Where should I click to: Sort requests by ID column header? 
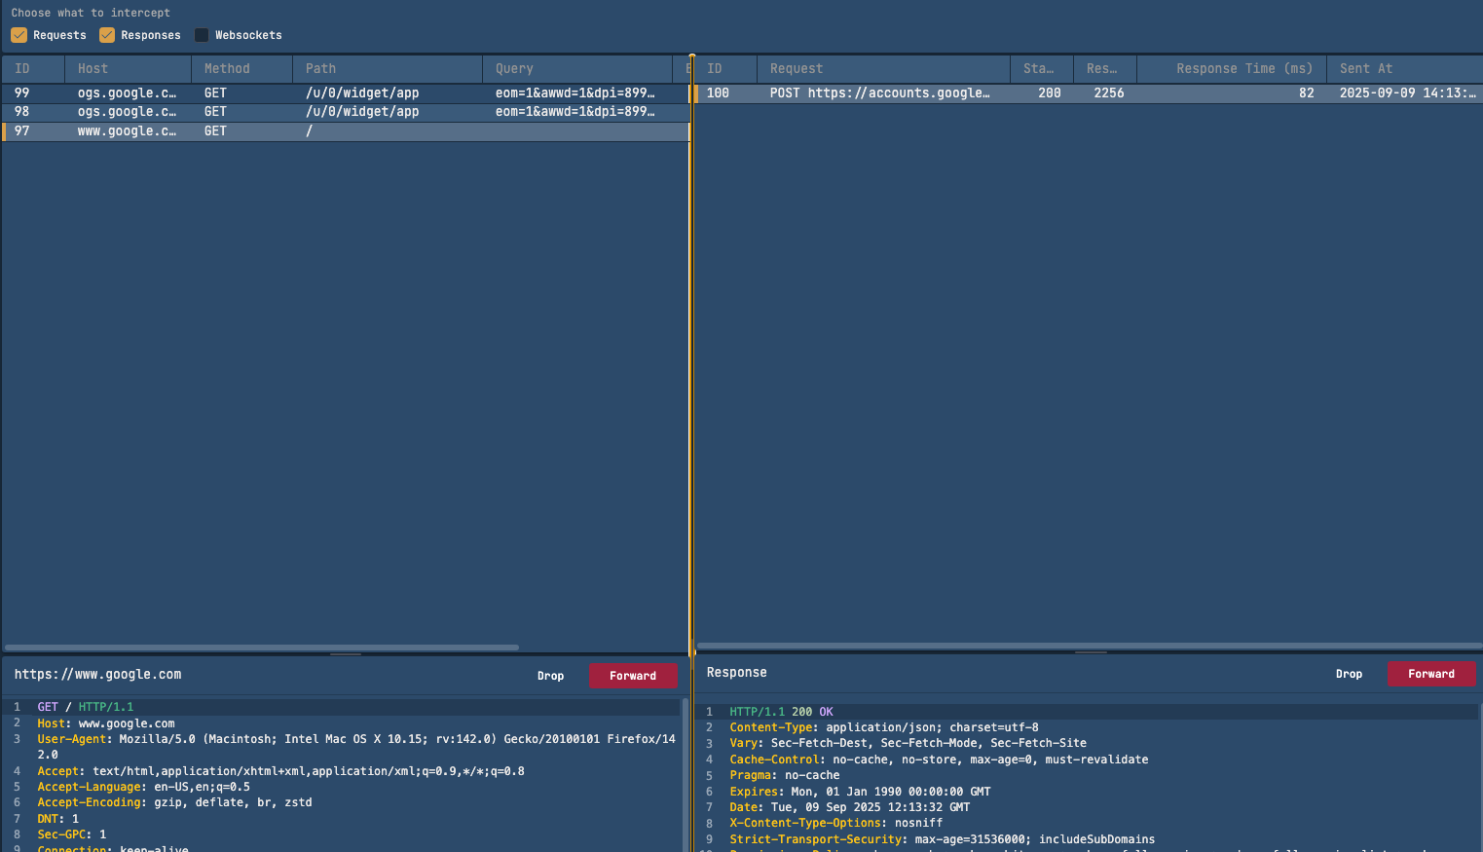[x=33, y=69]
